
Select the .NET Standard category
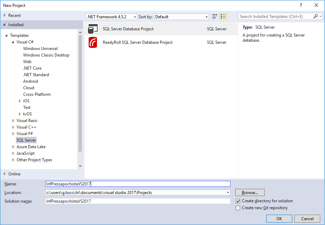coord(36,75)
